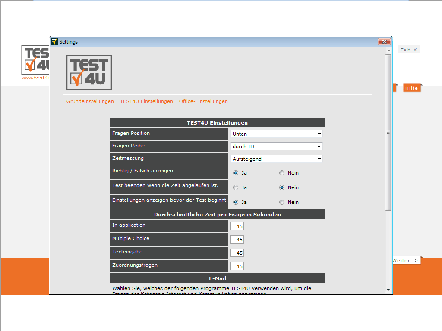Select Nein for Test beenden wenn Zeit abgelaufen

282,187
